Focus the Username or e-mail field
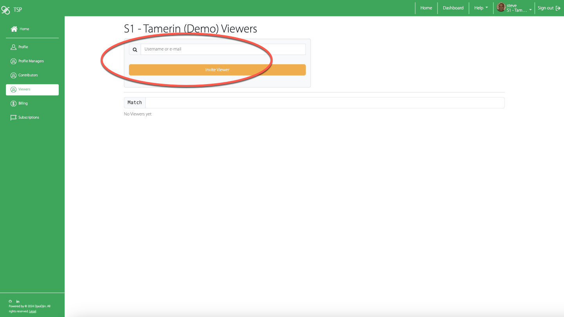The image size is (564, 317). click(x=223, y=49)
